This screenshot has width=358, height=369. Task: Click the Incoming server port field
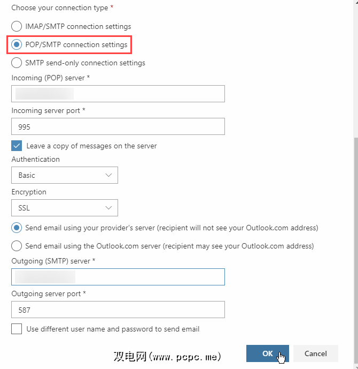click(118, 126)
